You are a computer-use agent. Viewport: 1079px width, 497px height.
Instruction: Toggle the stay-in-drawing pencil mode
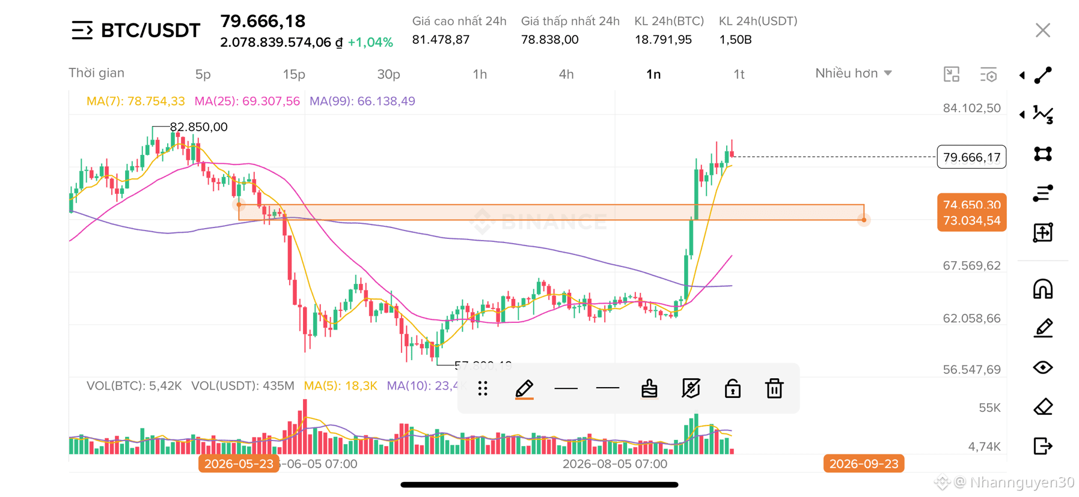1043,328
